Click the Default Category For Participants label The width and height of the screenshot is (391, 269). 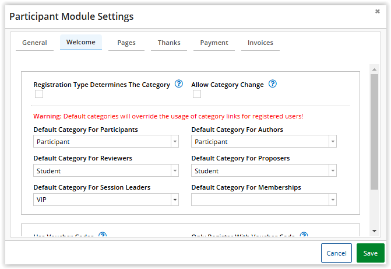pyautogui.click(x=86, y=130)
